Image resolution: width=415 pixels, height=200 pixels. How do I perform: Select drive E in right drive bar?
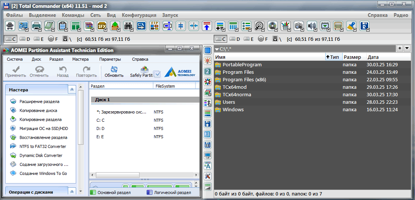[x=249, y=39]
